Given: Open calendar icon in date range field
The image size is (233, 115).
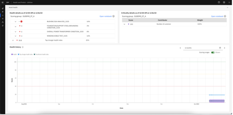Looking at the screenshot, I should tap(220, 48).
